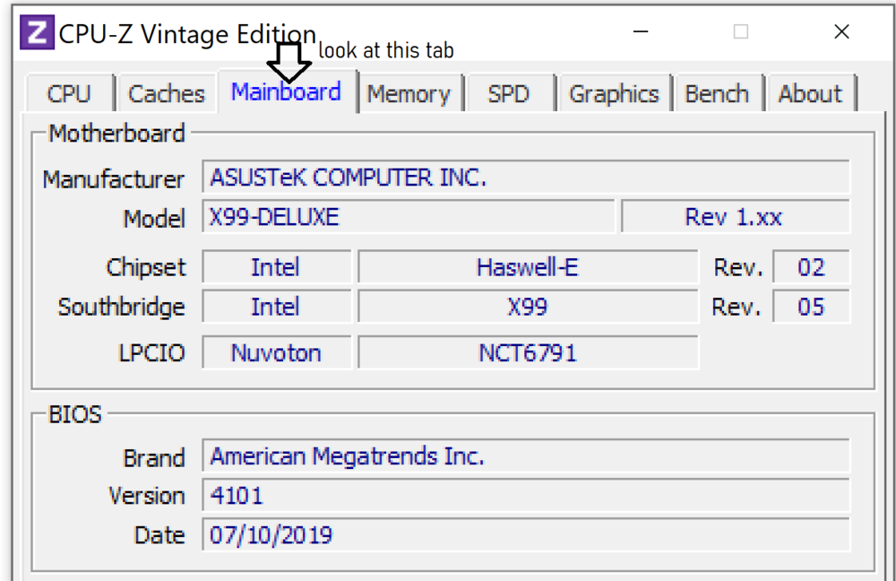Click the Intel chipset vendor field
This screenshot has height=581, width=896.
(x=276, y=266)
